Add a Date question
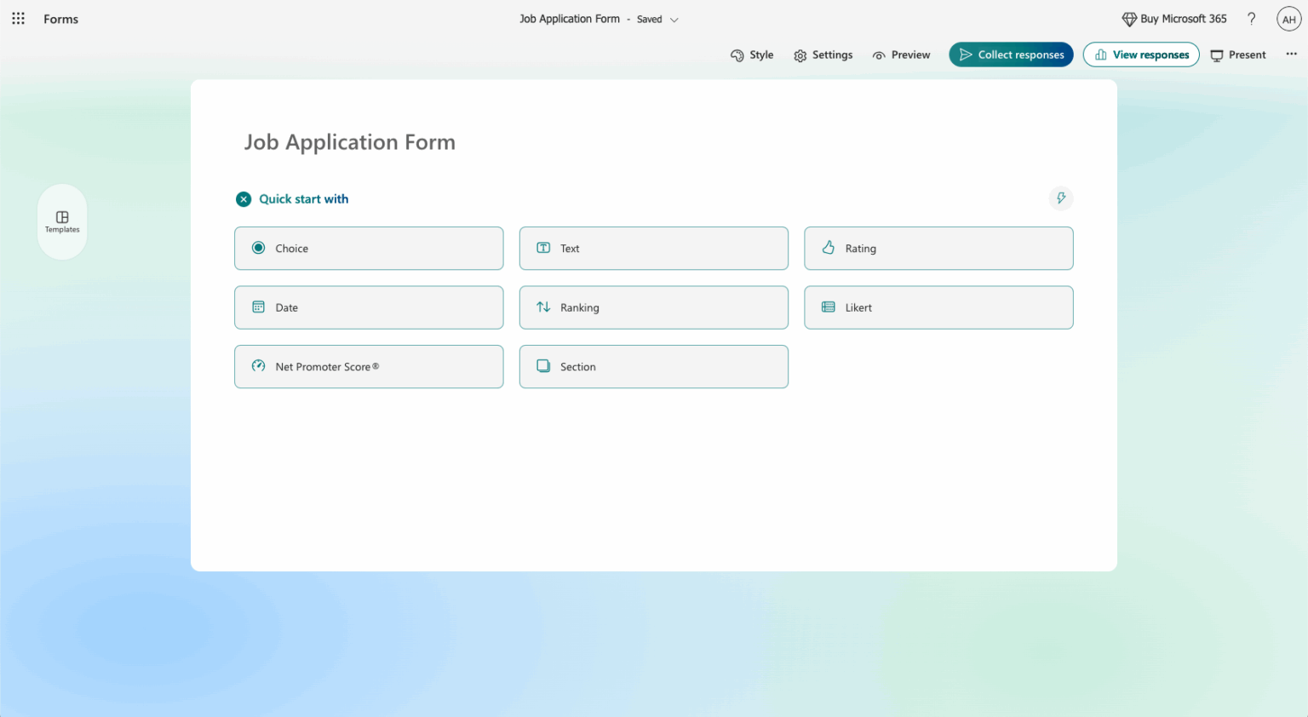This screenshot has width=1308, height=717. 369,307
